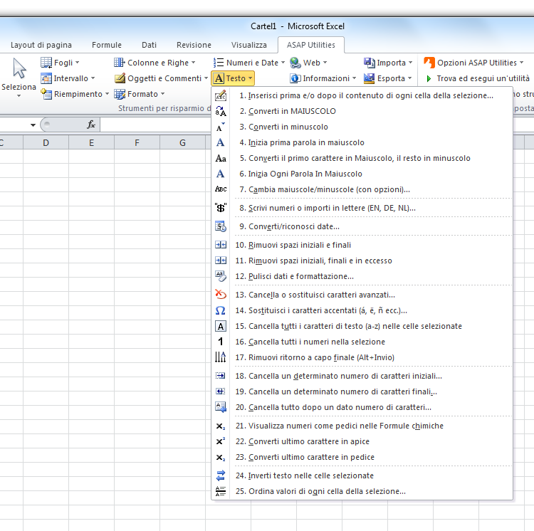Open the Importa dropdown
The height and width of the screenshot is (531, 534).
point(388,63)
